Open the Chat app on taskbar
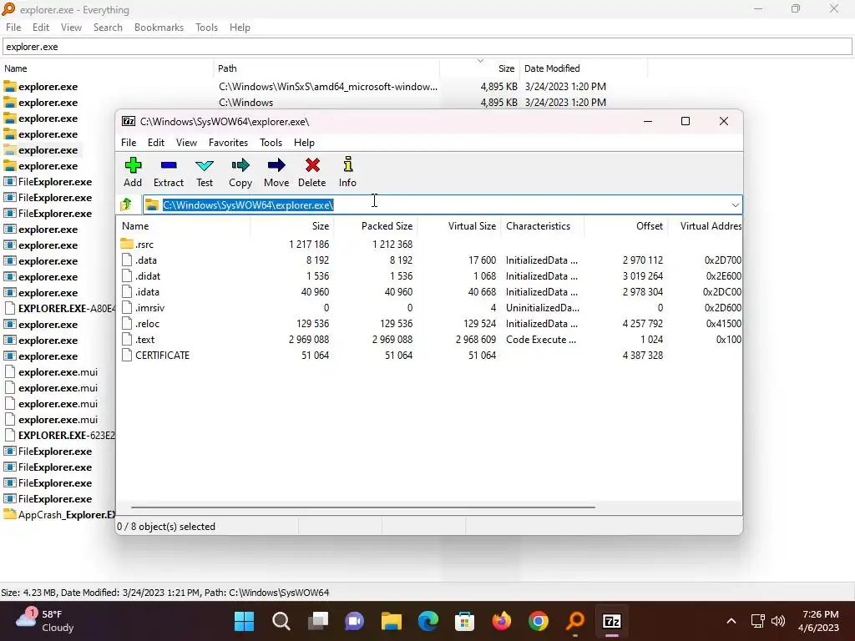The image size is (855, 641). click(354, 621)
